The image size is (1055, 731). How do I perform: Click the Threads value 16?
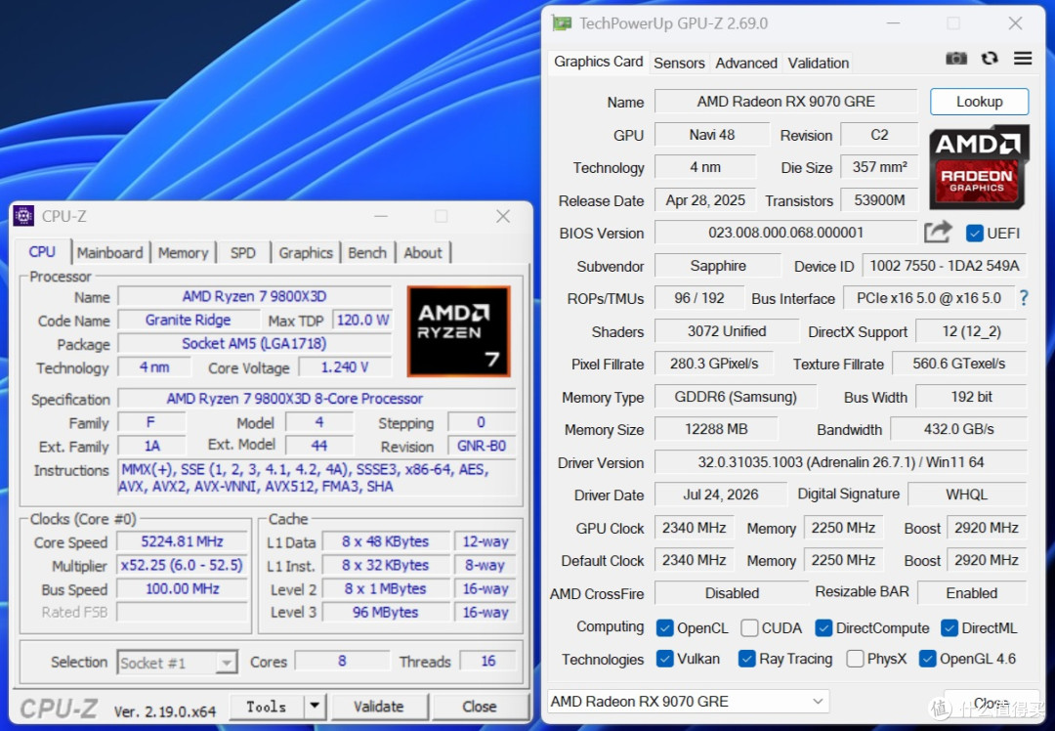tap(487, 661)
